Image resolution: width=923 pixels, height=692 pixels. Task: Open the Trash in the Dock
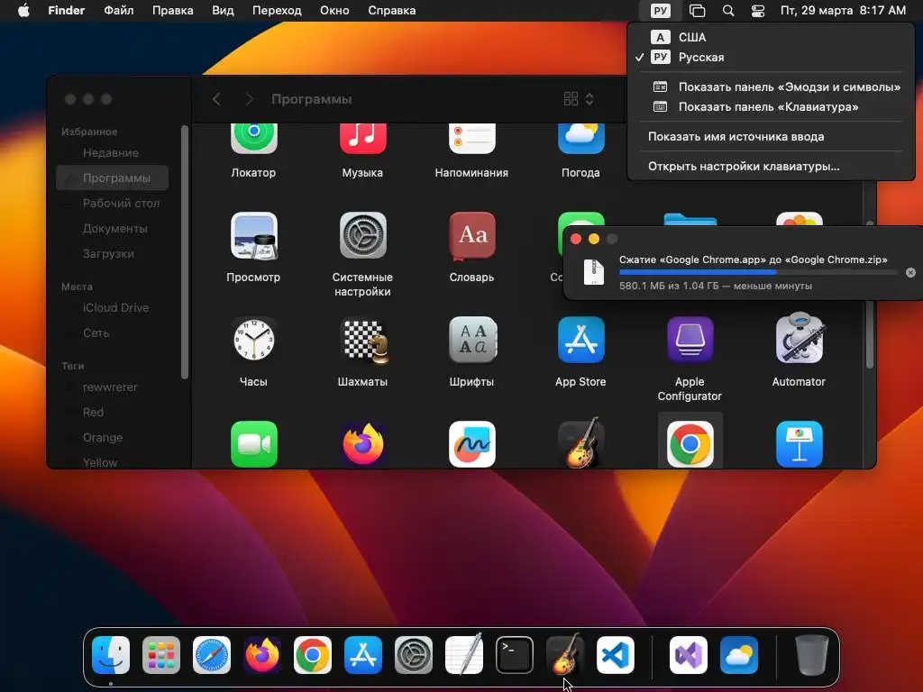click(x=812, y=655)
